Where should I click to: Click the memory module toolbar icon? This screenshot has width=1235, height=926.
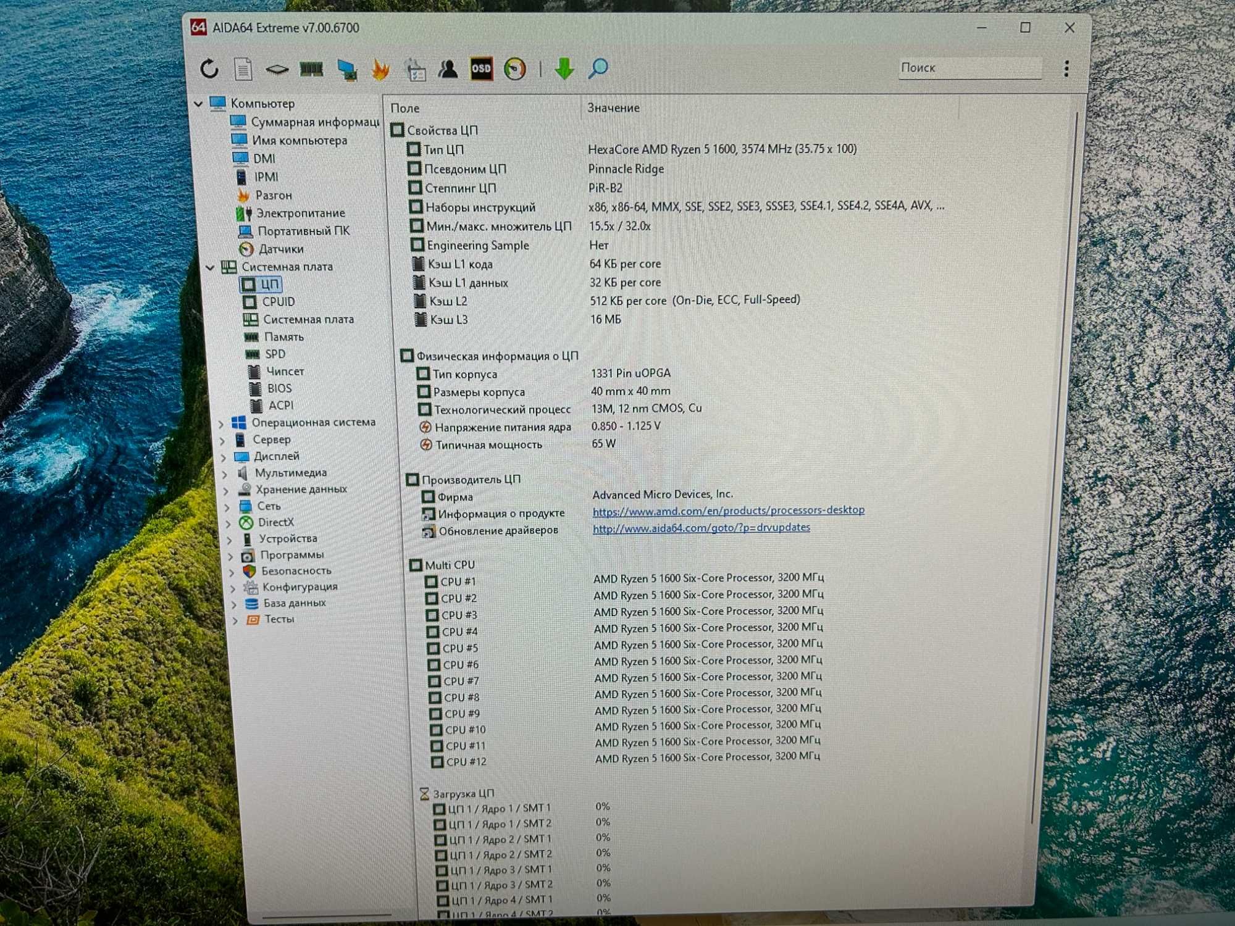[x=311, y=69]
